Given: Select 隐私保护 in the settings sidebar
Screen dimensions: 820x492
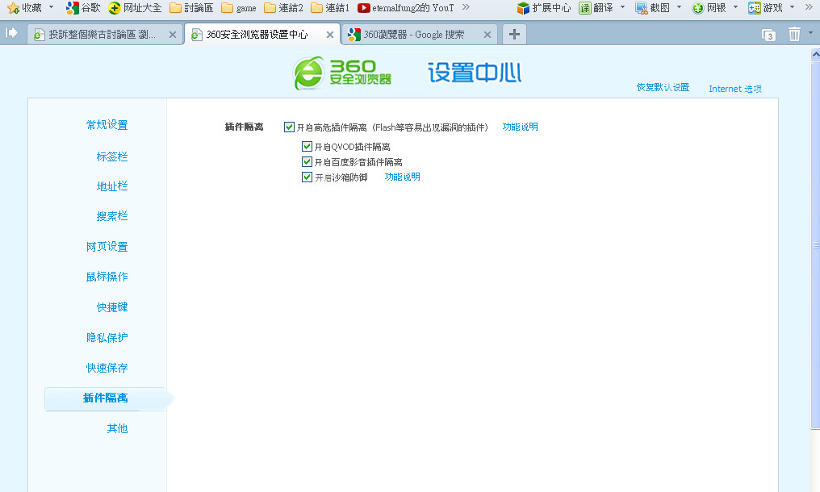Looking at the screenshot, I should point(107,338).
